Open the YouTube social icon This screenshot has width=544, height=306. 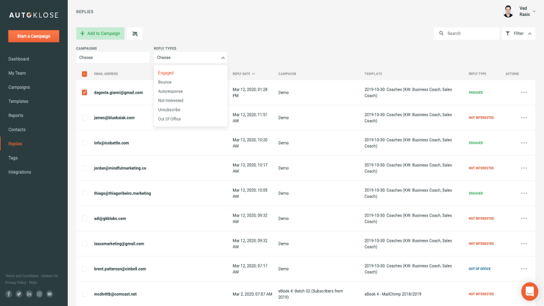click(x=50, y=294)
